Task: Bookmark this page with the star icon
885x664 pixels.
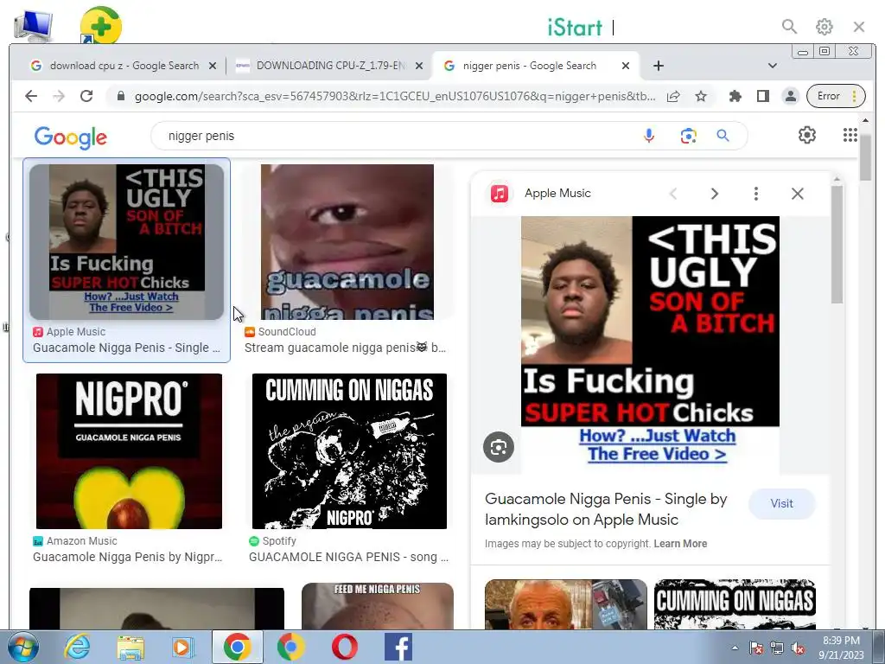Action: tap(700, 97)
